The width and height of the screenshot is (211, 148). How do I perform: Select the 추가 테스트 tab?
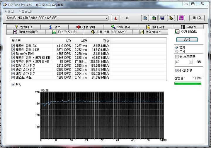coord(186,32)
